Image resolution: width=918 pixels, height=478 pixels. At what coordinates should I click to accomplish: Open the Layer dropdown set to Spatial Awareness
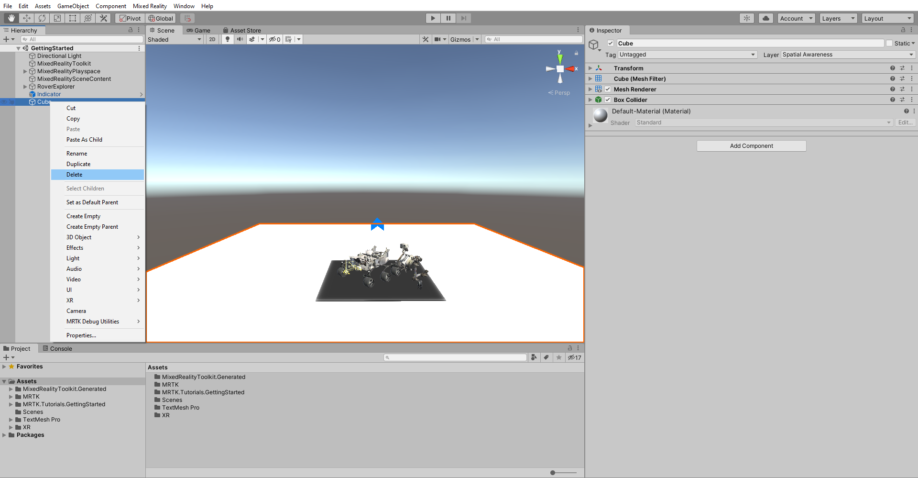846,55
